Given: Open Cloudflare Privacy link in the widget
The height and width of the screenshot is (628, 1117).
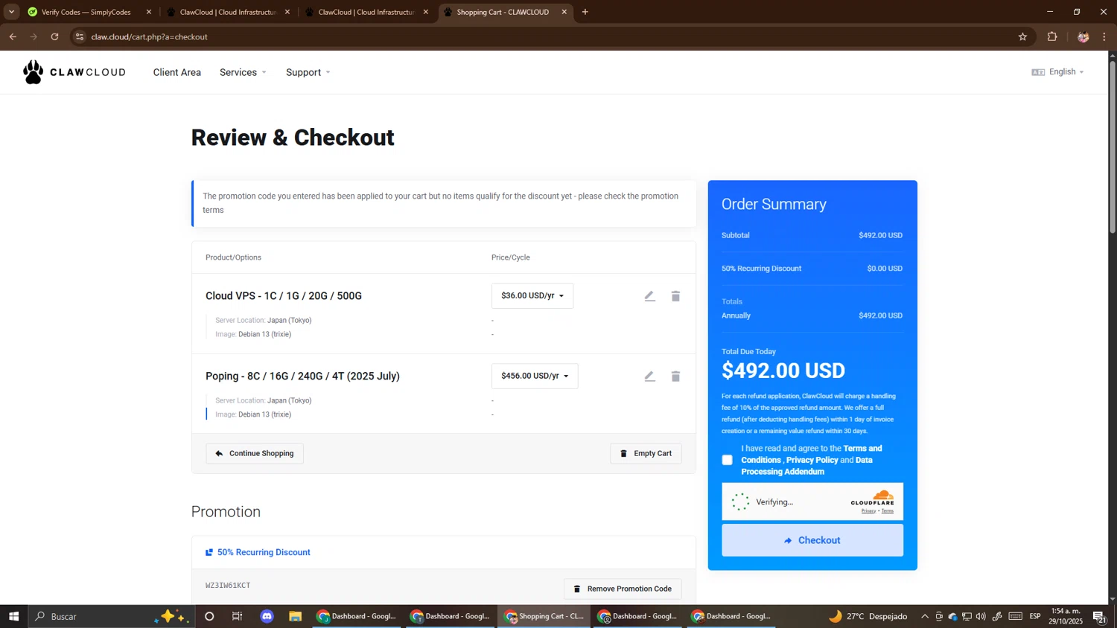Looking at the screenshot, I should (868, 511).
